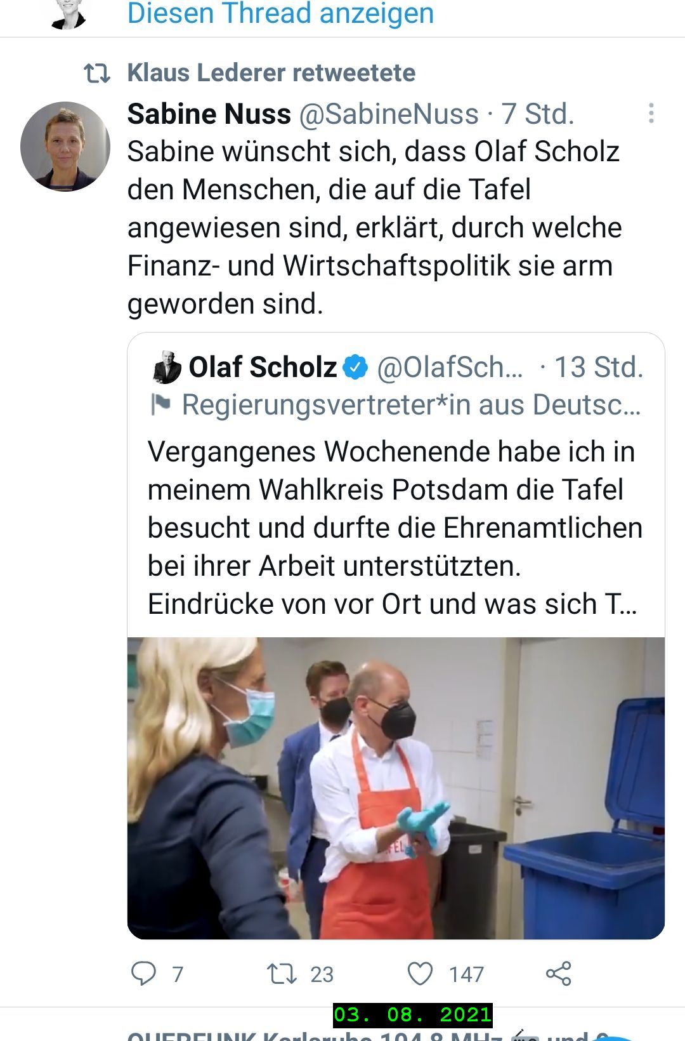Open the @SabineNuss handle

[x=389, y=114]
